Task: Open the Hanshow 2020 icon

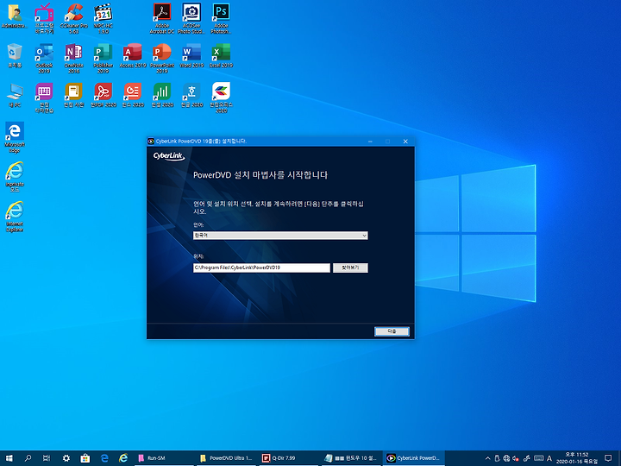Action: click(x=133, y=95)
